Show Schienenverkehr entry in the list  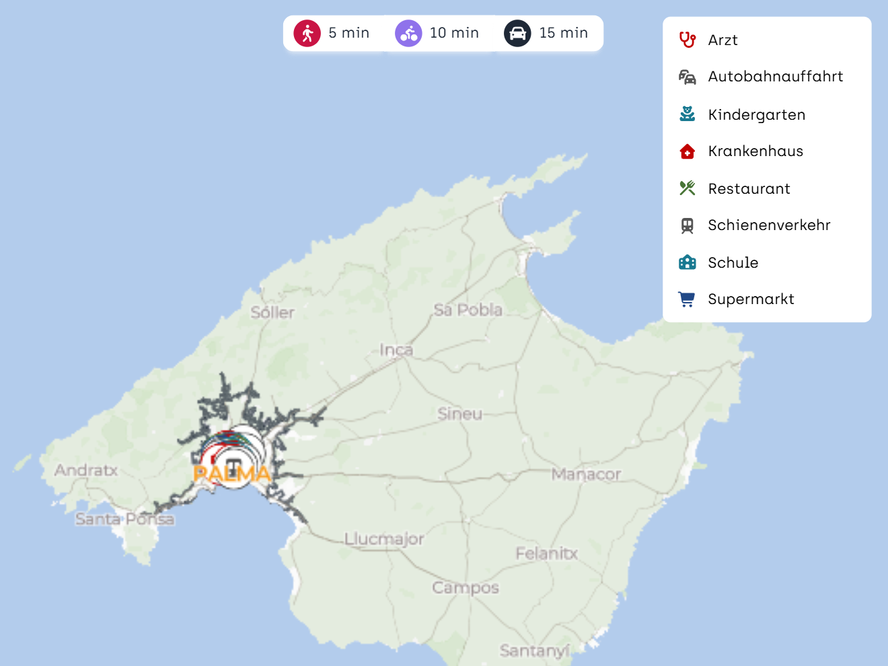coord(769,225)
